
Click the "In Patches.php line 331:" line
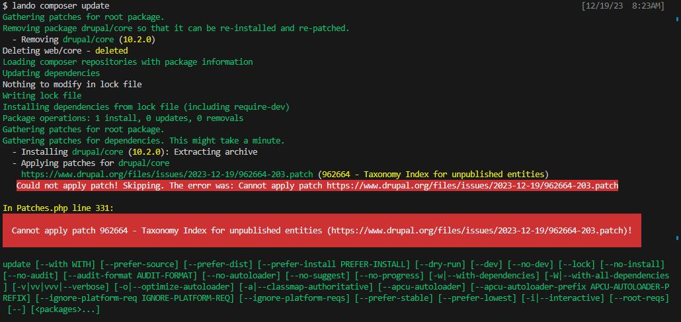(58, 208)
